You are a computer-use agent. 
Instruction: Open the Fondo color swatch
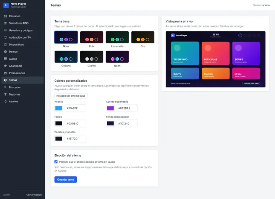click(59, 123)
